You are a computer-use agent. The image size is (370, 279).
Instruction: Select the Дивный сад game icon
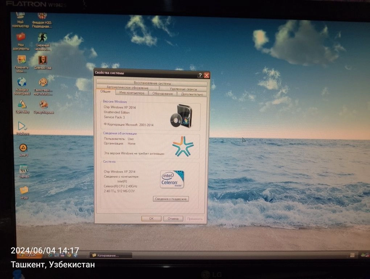click(43, 62)
